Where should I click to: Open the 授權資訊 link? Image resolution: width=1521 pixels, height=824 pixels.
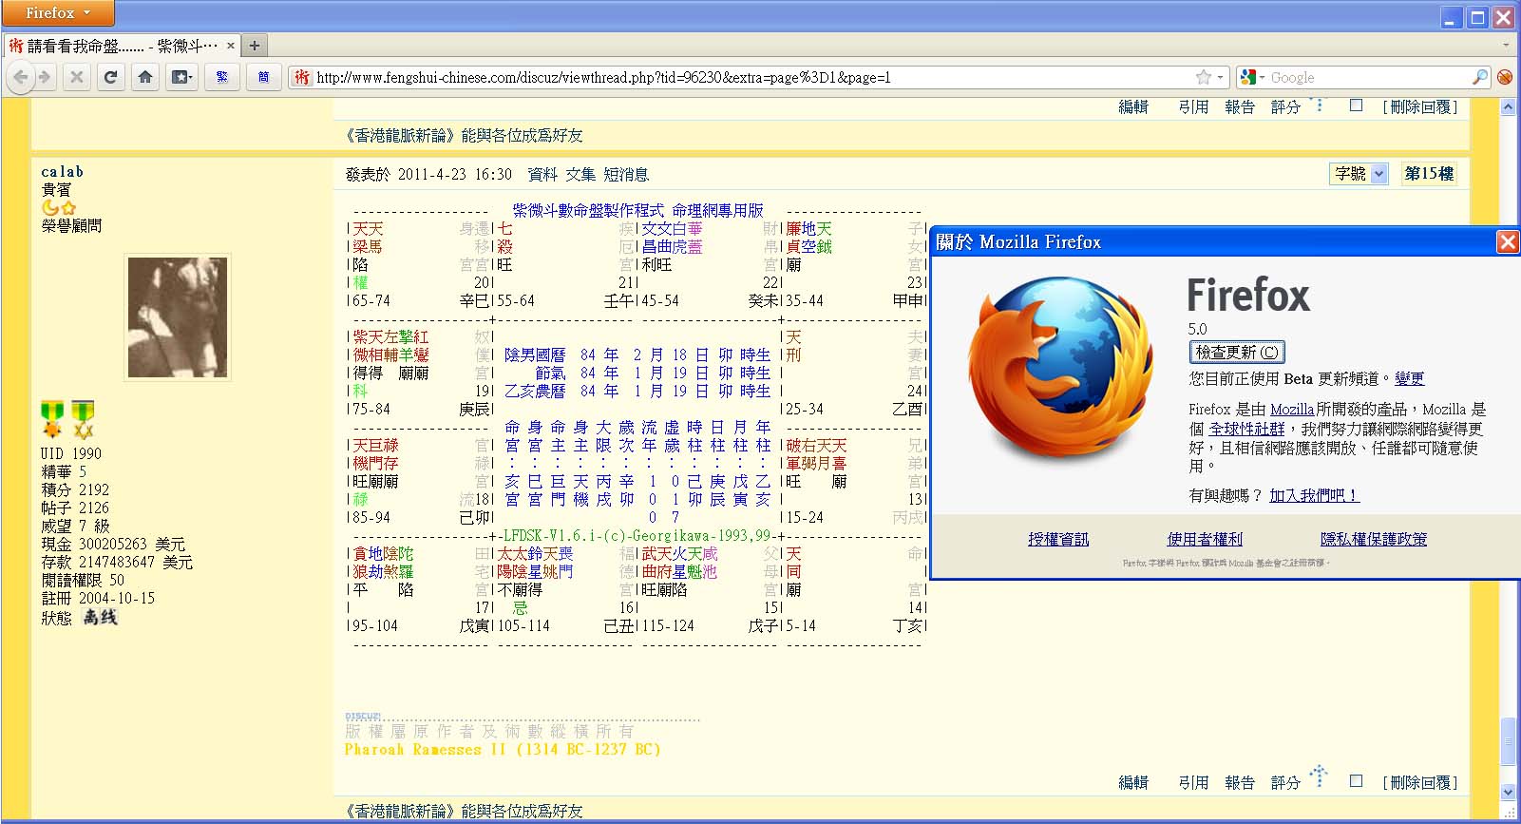tap(1058, 539)
